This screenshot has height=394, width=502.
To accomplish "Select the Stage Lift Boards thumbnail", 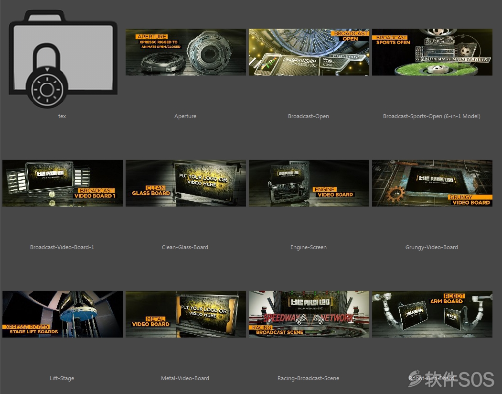I will [x=63, y=314].
